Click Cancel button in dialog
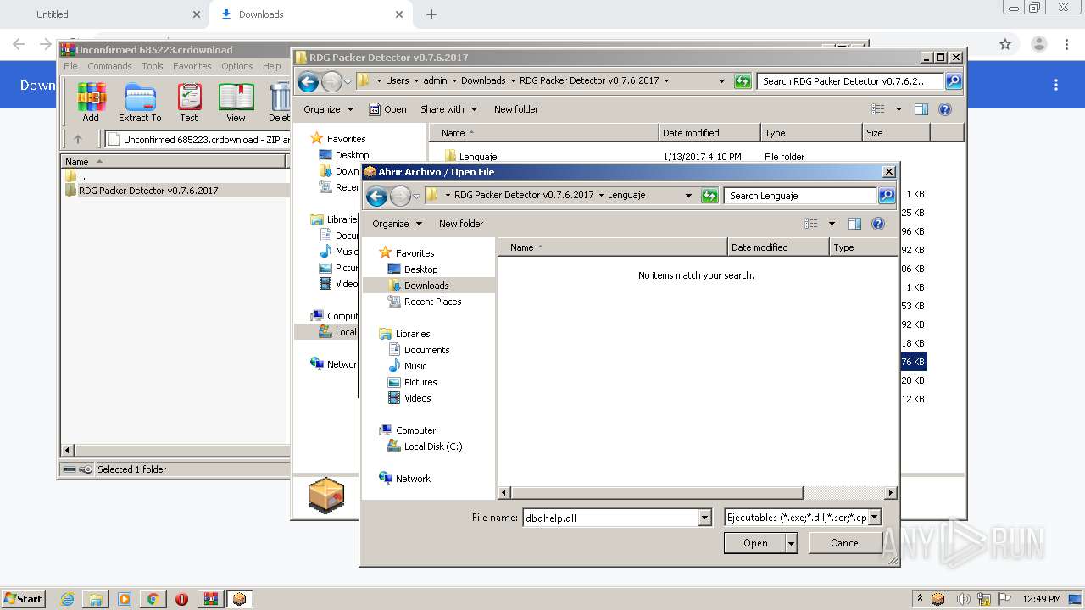 click(845, 543)
